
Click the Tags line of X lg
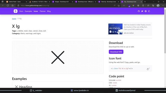click(x=29, y=31)
